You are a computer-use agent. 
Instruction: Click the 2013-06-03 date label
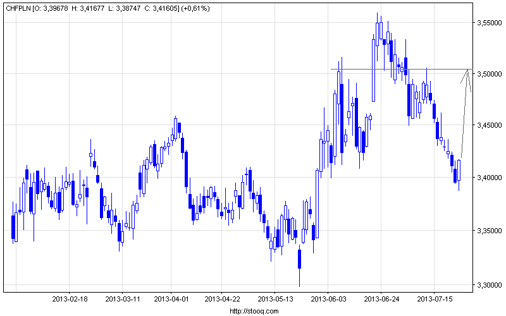(328, 299)
